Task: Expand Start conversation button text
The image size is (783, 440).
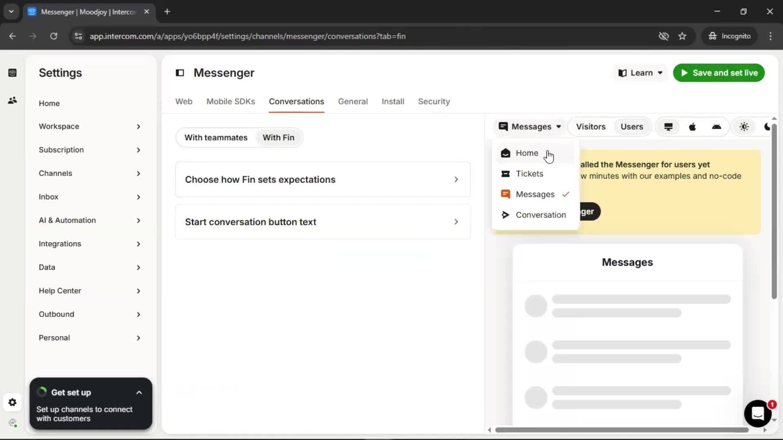Action: coord(323,222)
